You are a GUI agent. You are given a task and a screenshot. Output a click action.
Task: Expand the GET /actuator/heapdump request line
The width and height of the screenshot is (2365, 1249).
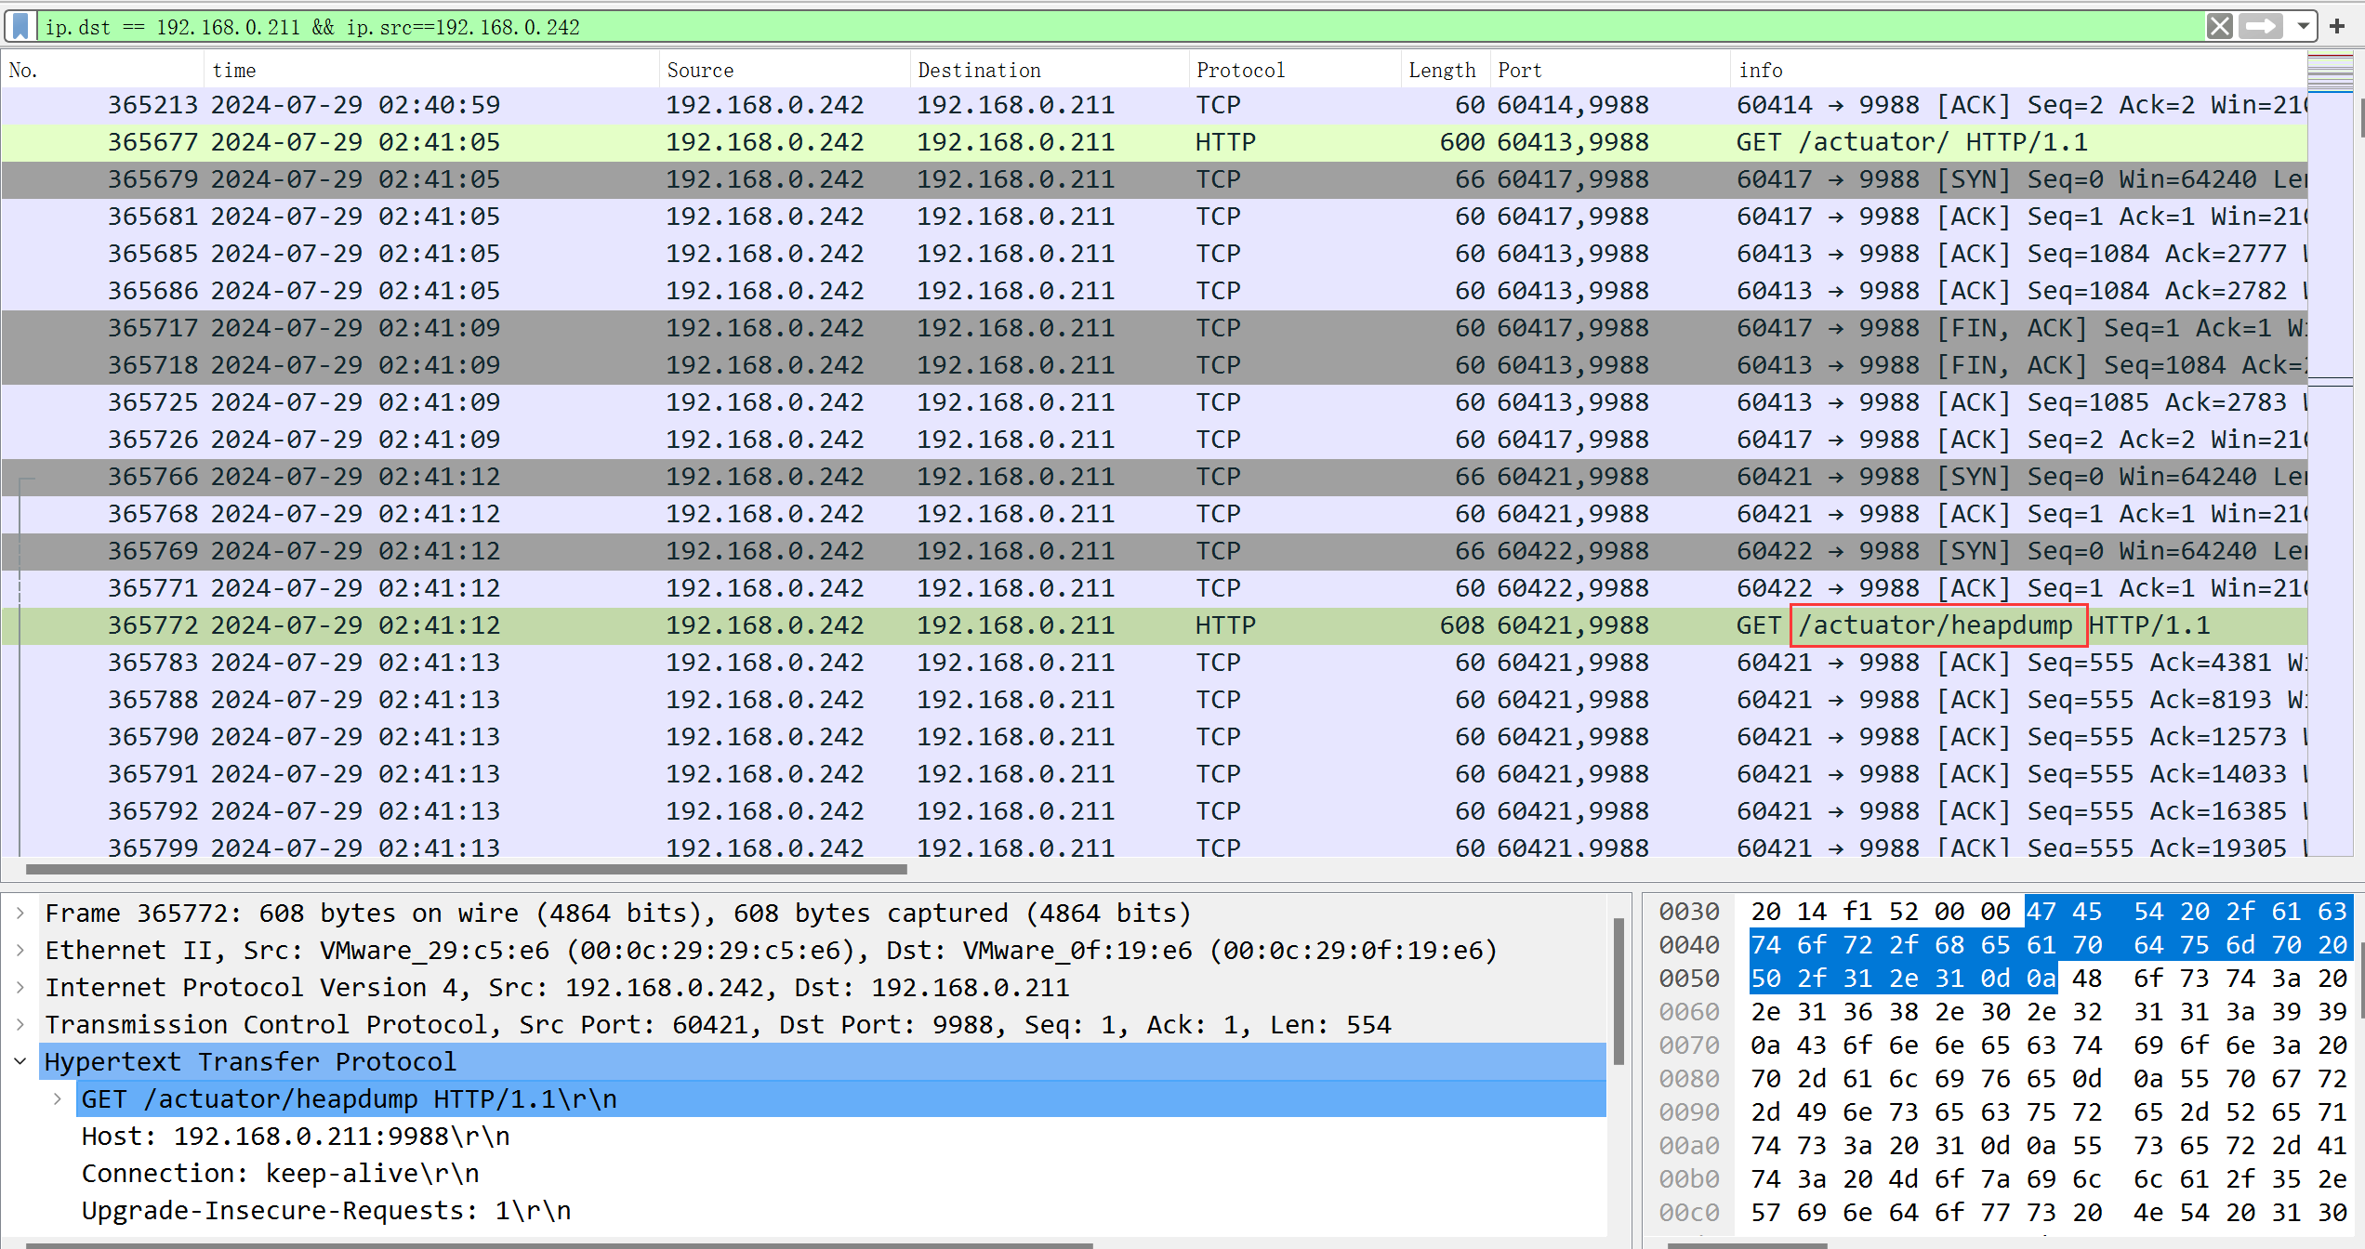(x=58, y=1098)
